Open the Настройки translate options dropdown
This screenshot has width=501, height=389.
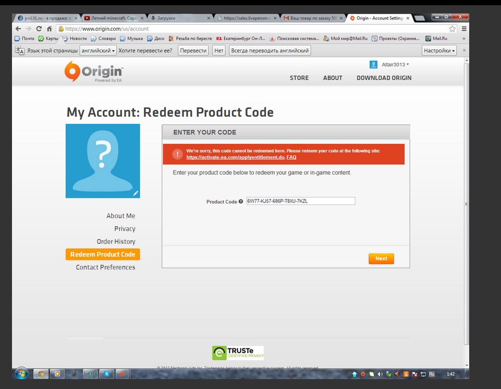(x=439, y=51)
